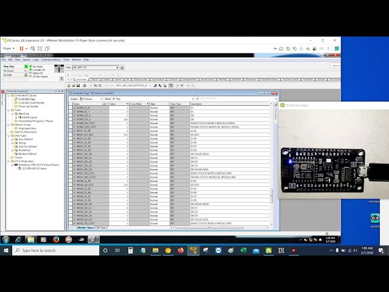Open the Communications menu
The width and height of the screenshot is (389, 292).
51,60
